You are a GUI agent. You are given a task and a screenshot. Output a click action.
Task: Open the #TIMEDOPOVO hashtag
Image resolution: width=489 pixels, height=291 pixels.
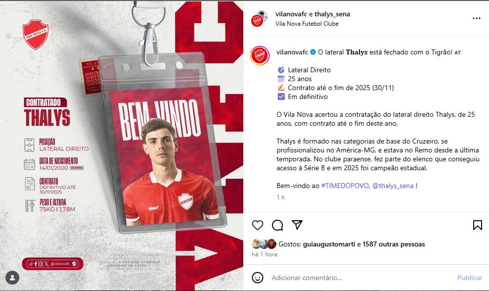345,186
